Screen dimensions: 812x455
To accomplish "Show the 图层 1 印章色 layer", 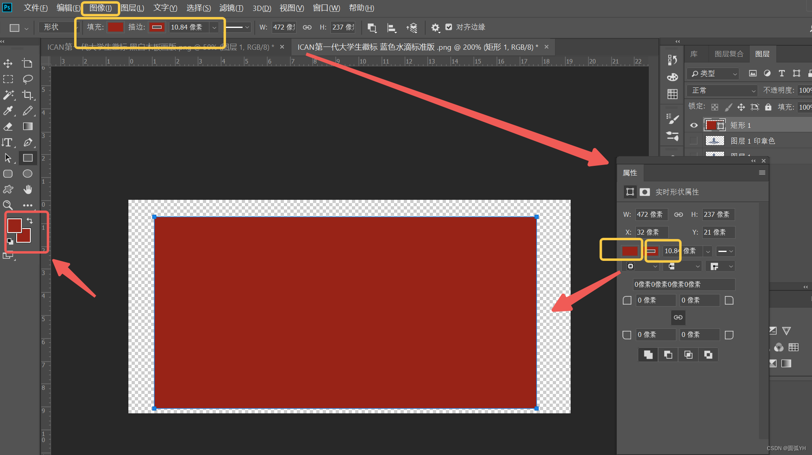I will (693, 141).
